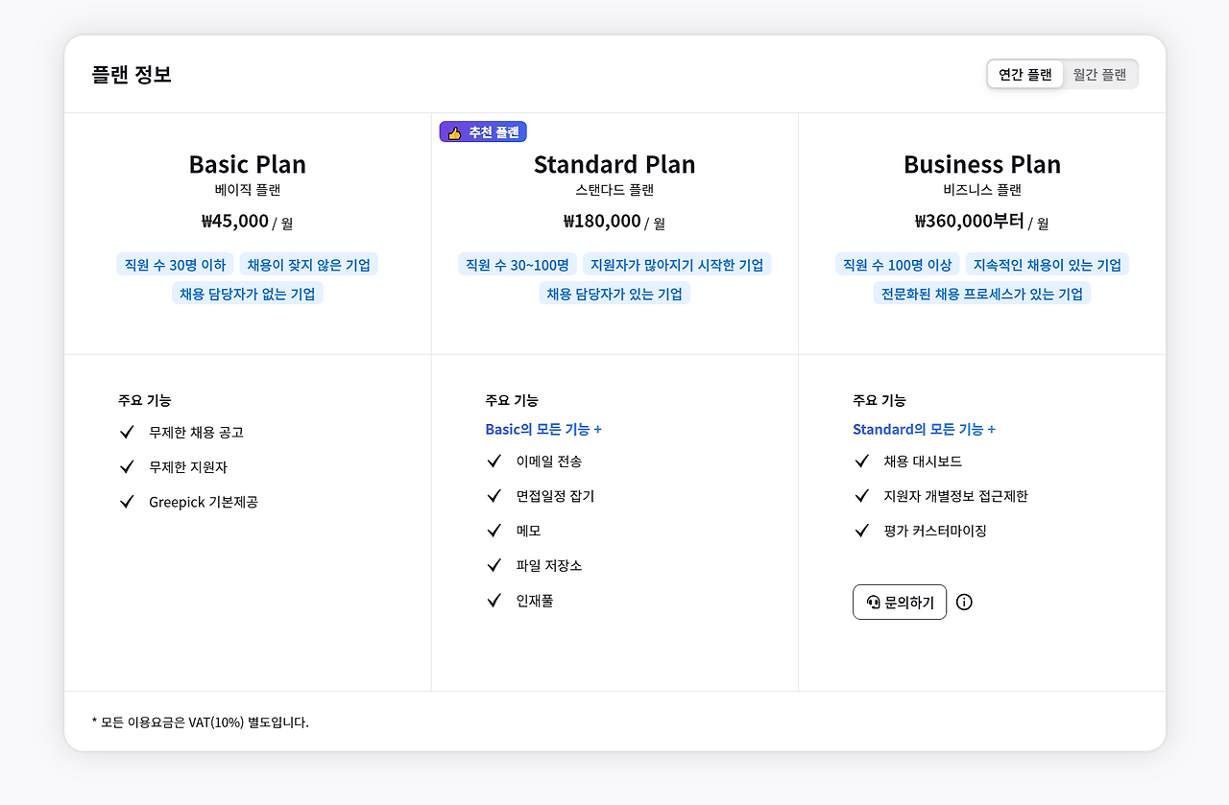Click the 문의하기 contact button
Viewport: 1229px width, 805px height.
tap(900, 603)
